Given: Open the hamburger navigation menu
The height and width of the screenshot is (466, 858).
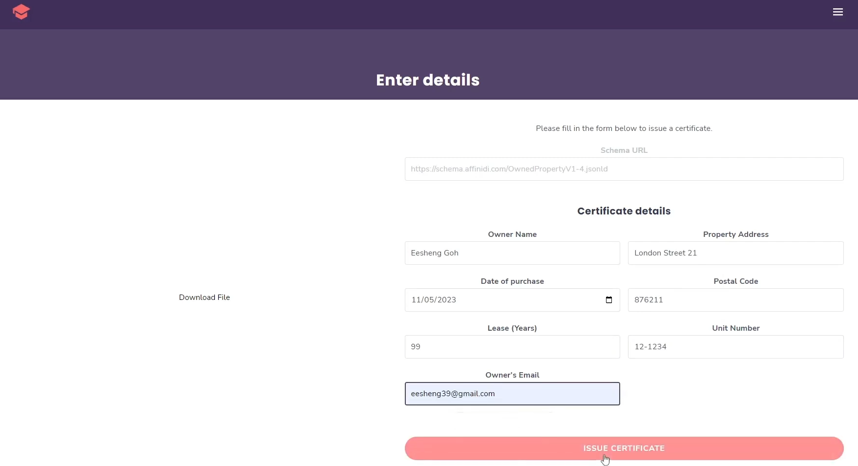Looking at the screenshot, I should [x=837, y=12].
